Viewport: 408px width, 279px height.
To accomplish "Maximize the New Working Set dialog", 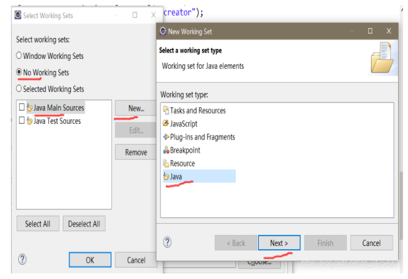I will (370, 31).
